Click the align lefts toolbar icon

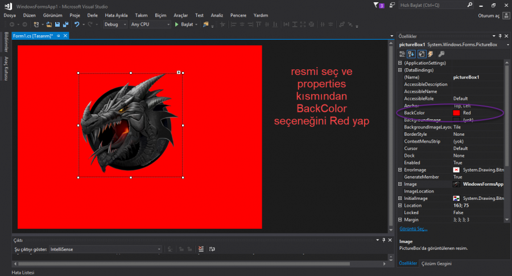(233, 24)
